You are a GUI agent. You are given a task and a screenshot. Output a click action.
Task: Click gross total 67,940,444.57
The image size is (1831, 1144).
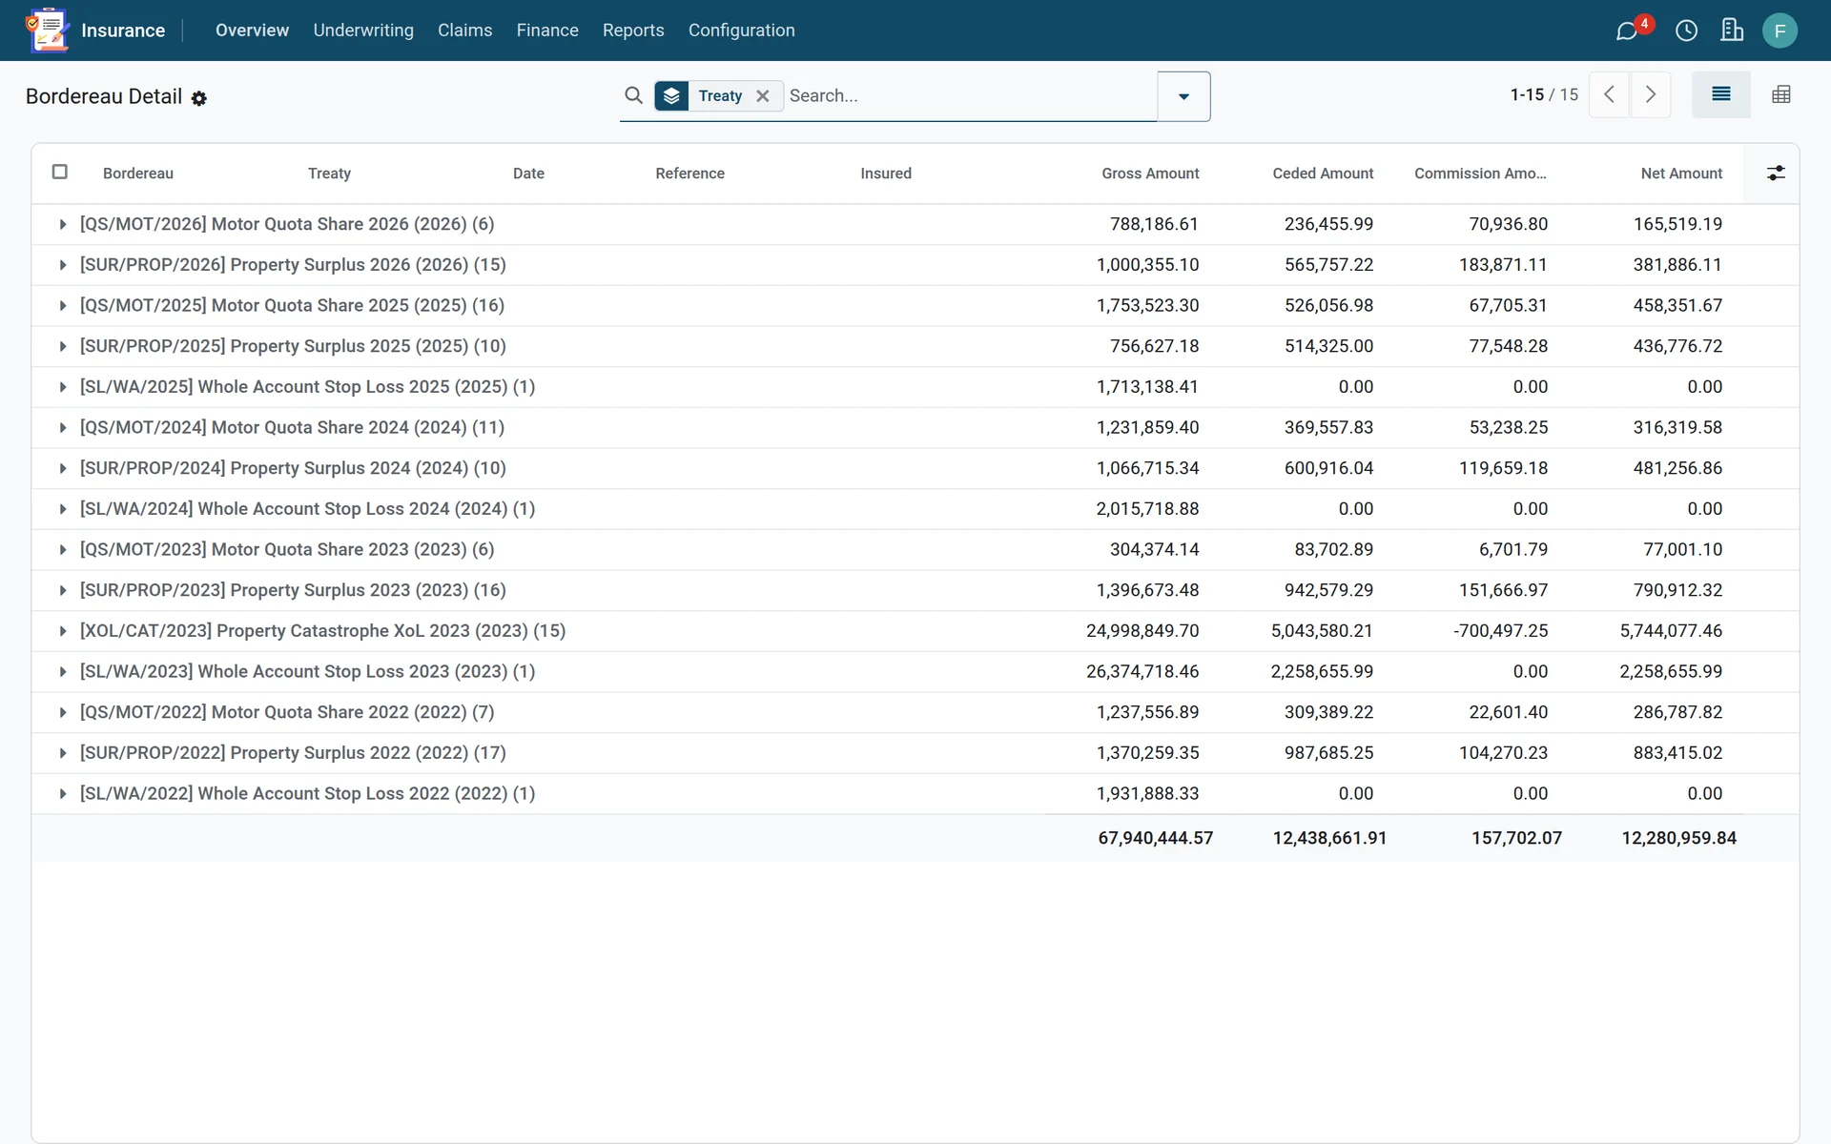coord(1155,838)
